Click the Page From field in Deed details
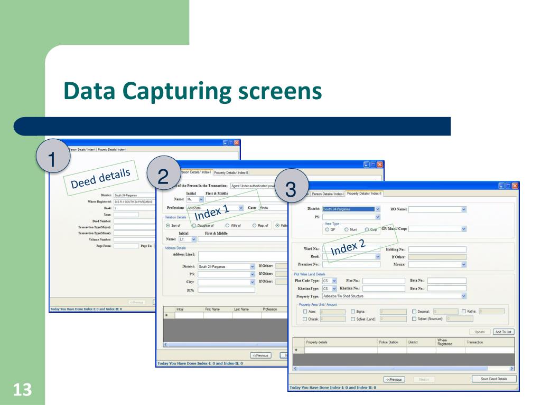Screen dimensions: 541x405 126,246
